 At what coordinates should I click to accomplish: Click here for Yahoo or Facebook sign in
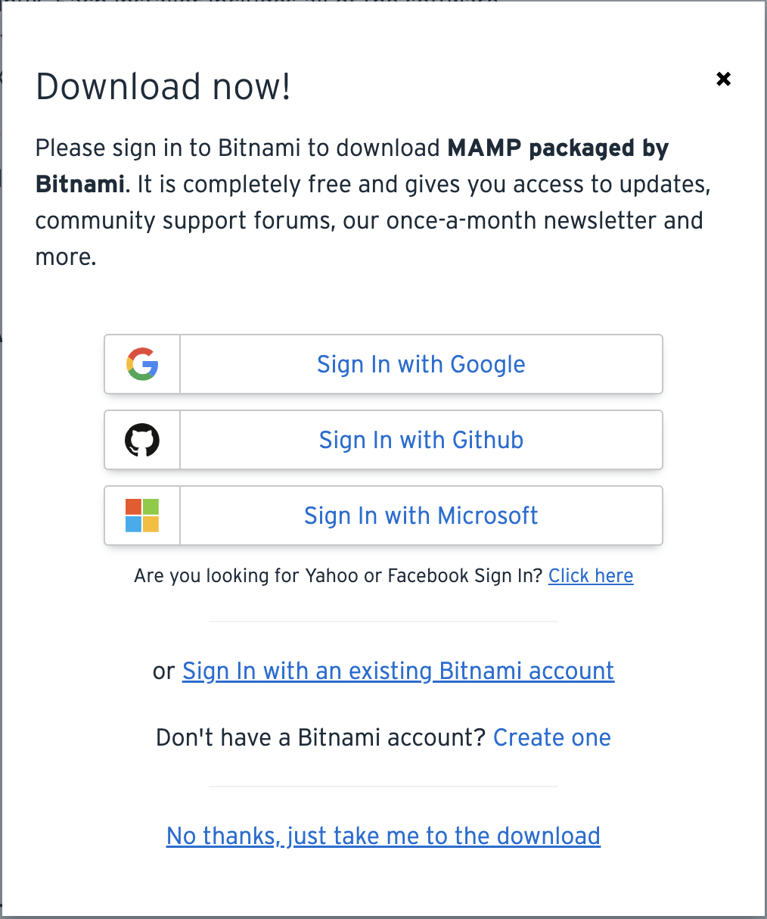coord(591,575)
